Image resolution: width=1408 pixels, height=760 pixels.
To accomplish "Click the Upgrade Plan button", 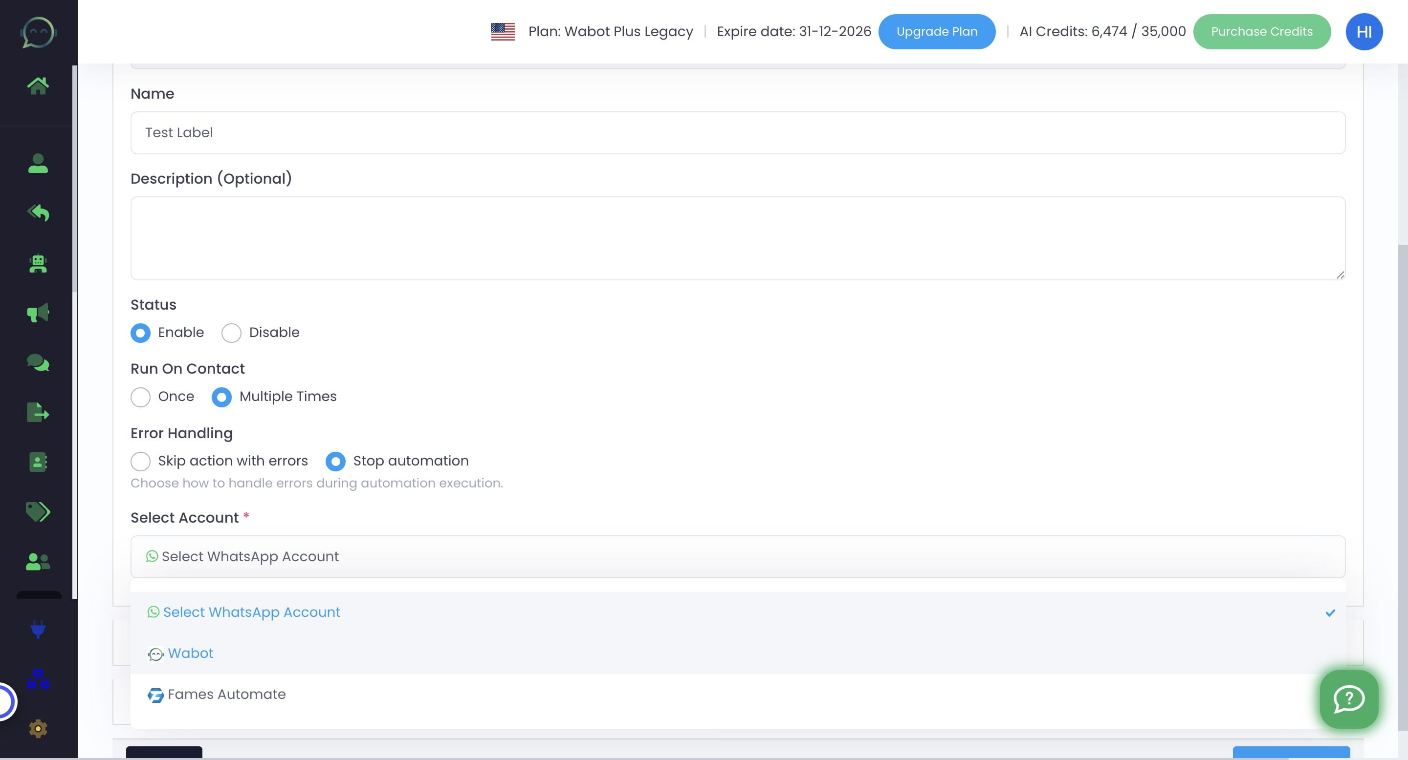I will pyautogui.click(x=936, y=31).
